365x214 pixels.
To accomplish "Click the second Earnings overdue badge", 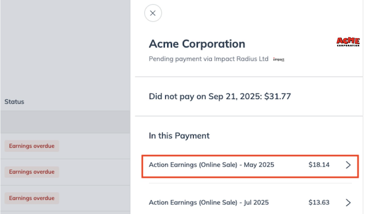I will (x=32, y=172).
